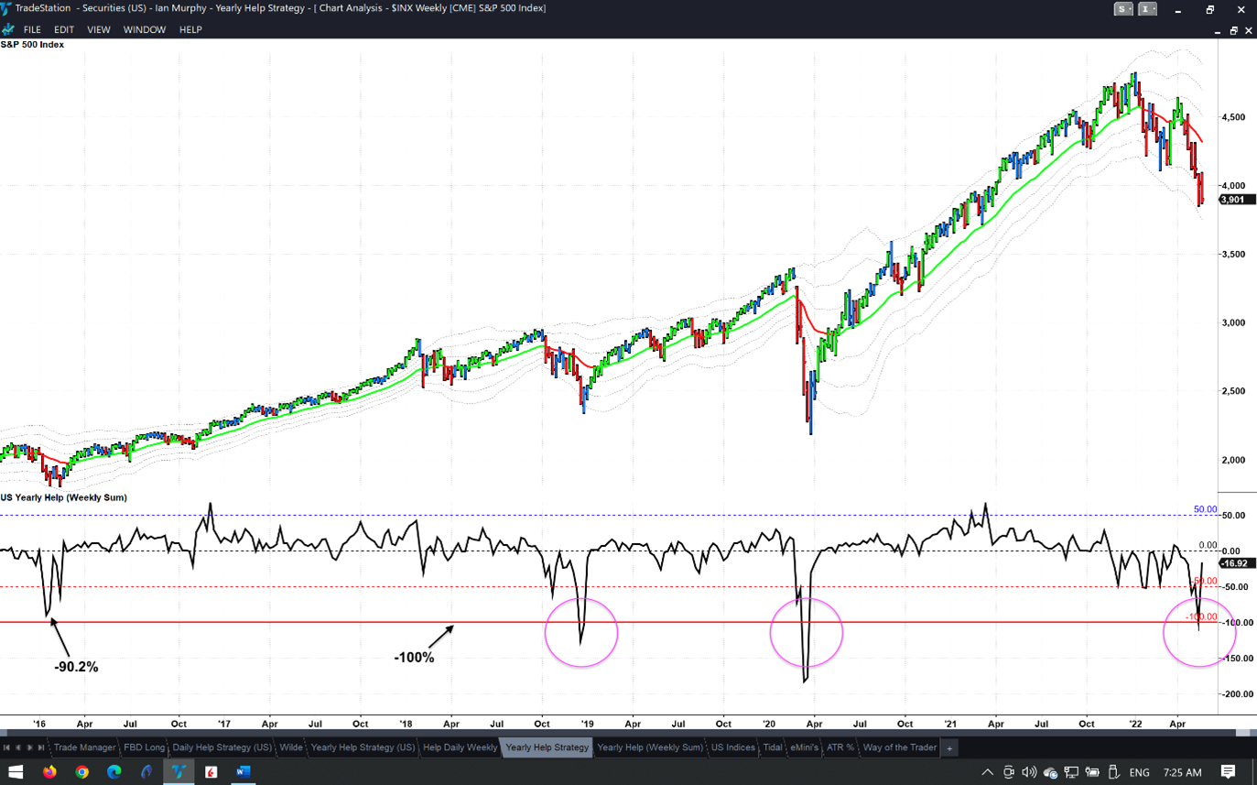Click the TradeStation taskbar icon
1257x785 pixels.
pos(179,772)
